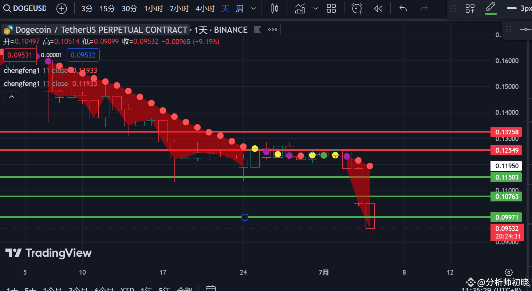Activate bar replay rewind icon
Screen dimensions: 532x291
[x=378, y=8]
